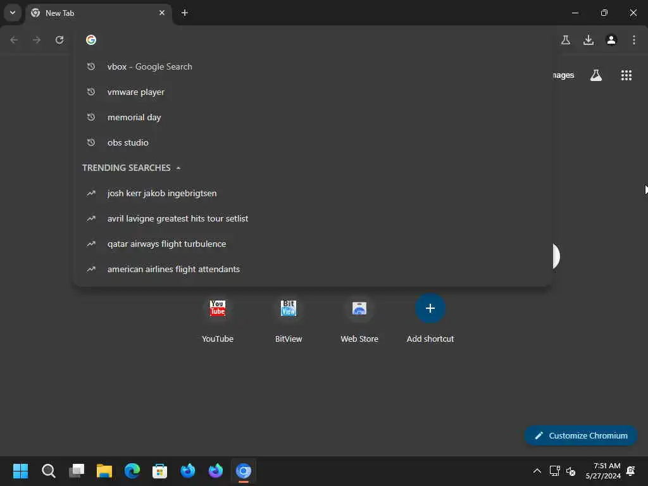The image size is (648, 486).
Task: Reload the current page
Action: click(x=59, y=40)
